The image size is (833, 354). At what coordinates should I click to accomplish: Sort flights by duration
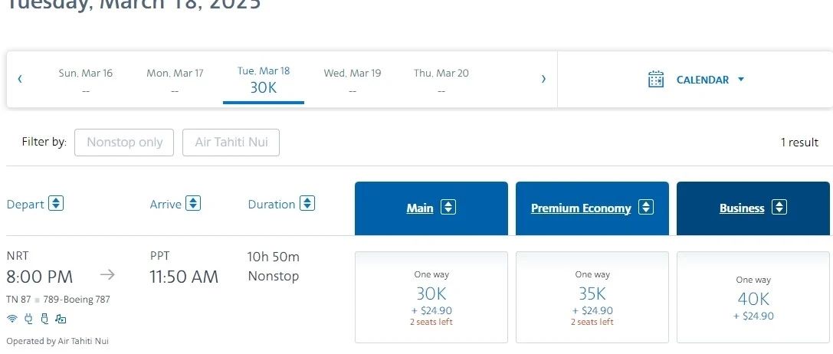tap(307, 204)
